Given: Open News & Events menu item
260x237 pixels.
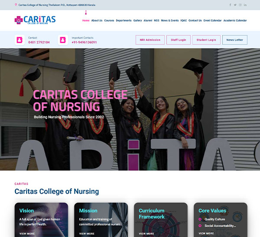Looking at the screenshot, I should tap(170, 20).
